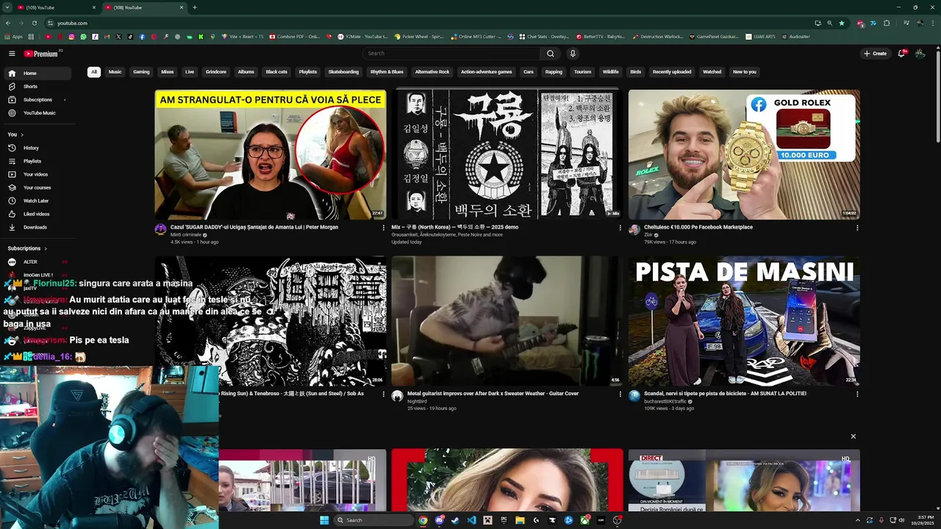Select the Music filter chip
The height and width of the screenshot is (529, 941).
(115, 72)
